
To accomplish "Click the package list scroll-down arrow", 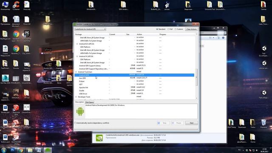I will click(196, 98).
